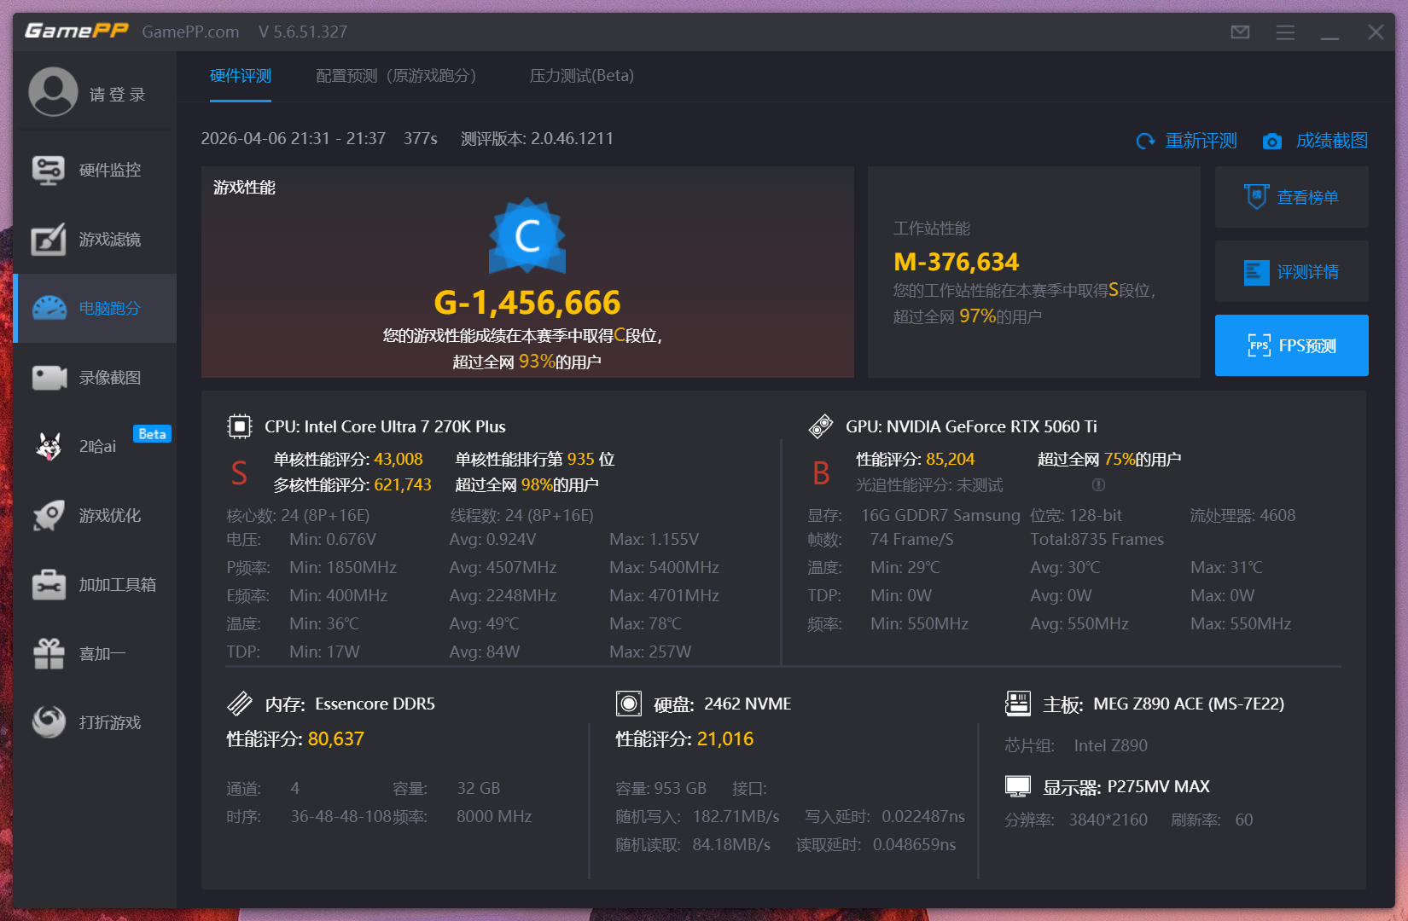Click 请登录 to sign in

coord(118,95)
